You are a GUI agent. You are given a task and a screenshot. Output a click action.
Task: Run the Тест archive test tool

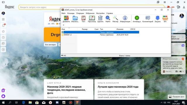pyautogui.click(x=83, y=19)
